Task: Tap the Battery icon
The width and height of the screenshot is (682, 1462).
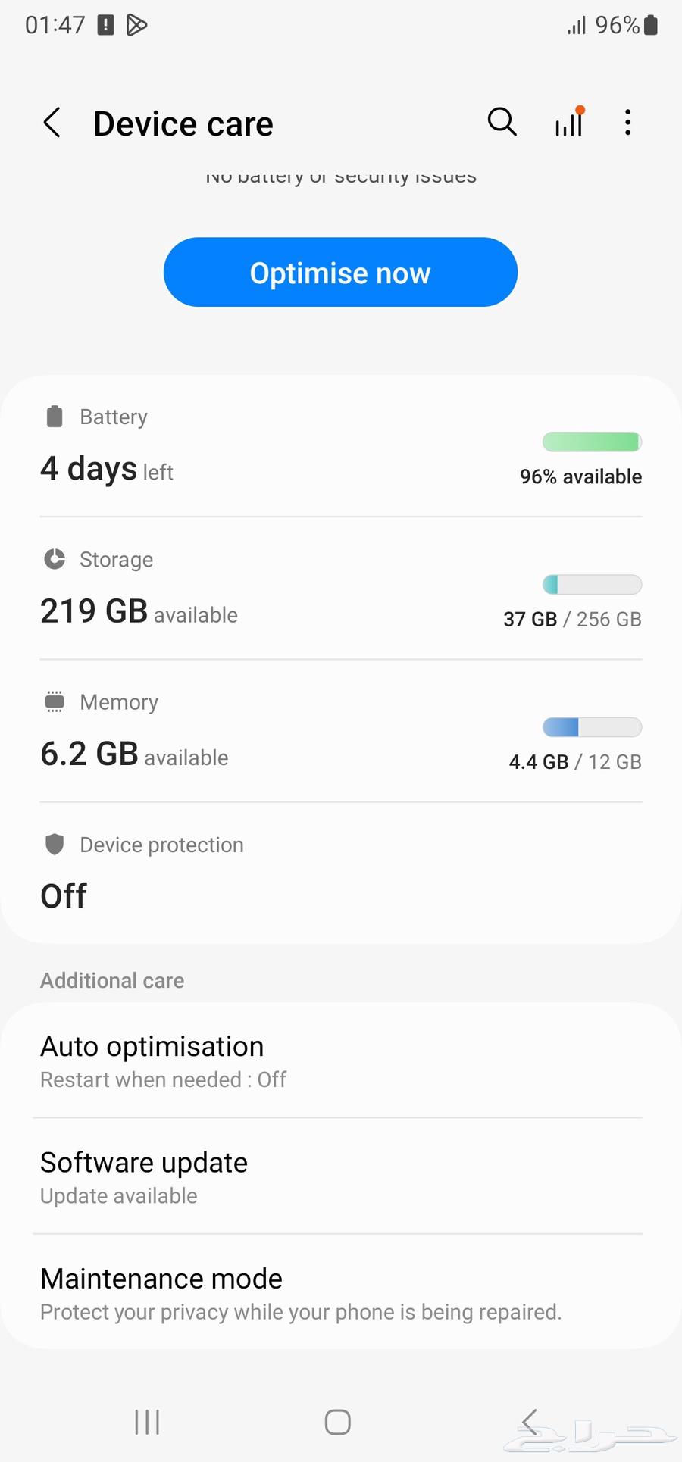Action: coord(55,417)
